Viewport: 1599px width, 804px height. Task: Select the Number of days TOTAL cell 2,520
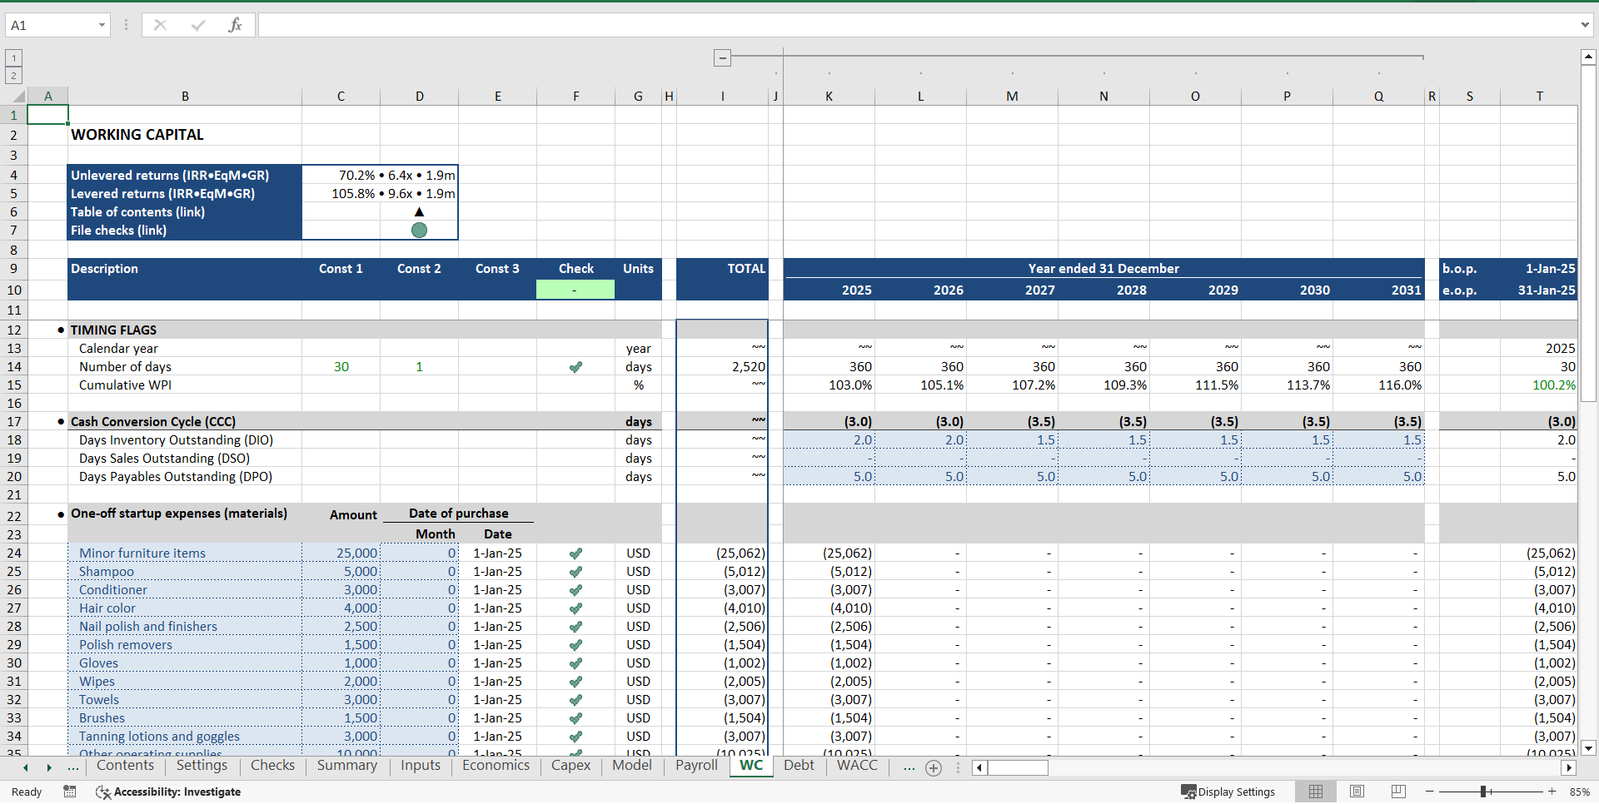point(722,367)
